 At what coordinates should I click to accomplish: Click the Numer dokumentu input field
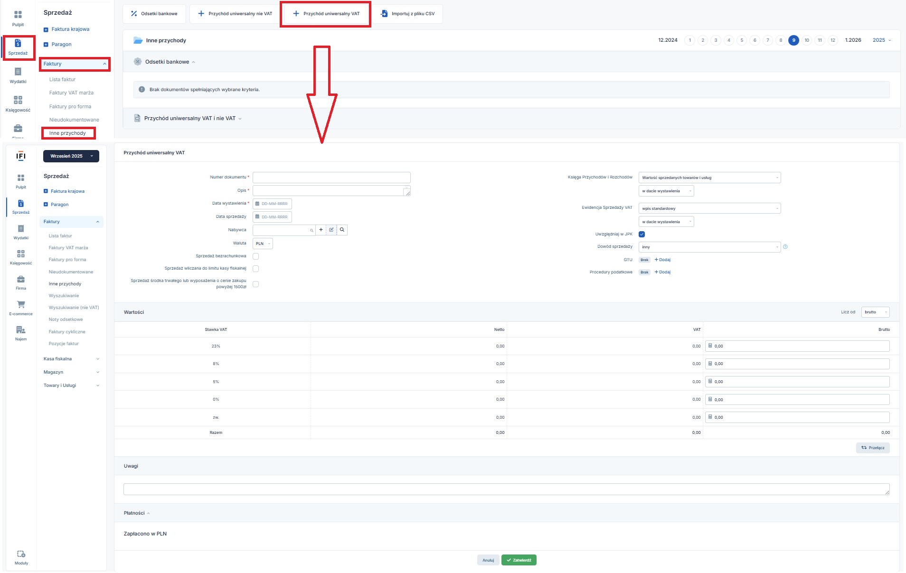point(331,178)
